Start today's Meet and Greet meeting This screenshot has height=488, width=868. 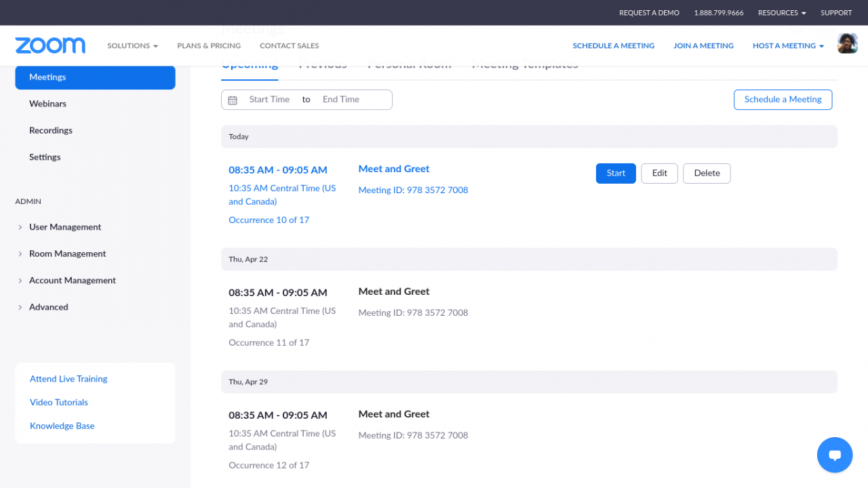tap(616, 174)
